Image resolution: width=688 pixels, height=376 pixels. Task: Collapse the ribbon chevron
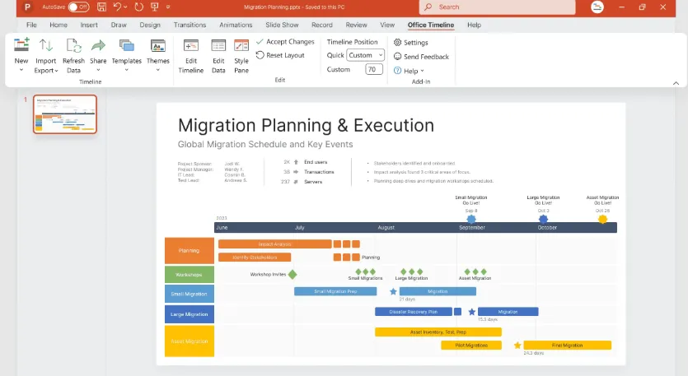676,83
